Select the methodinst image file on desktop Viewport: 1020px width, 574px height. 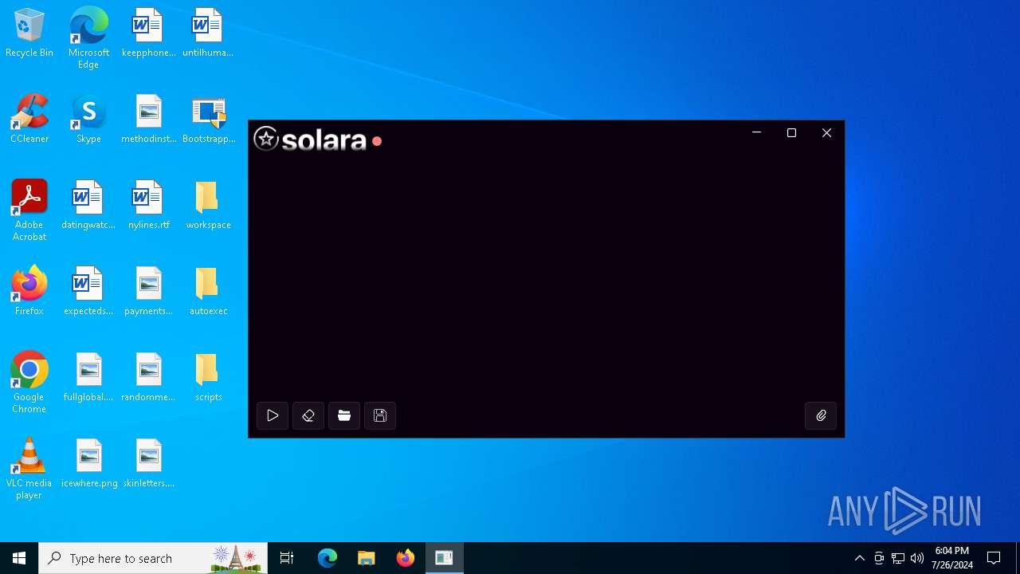click(x=148, y=120)
